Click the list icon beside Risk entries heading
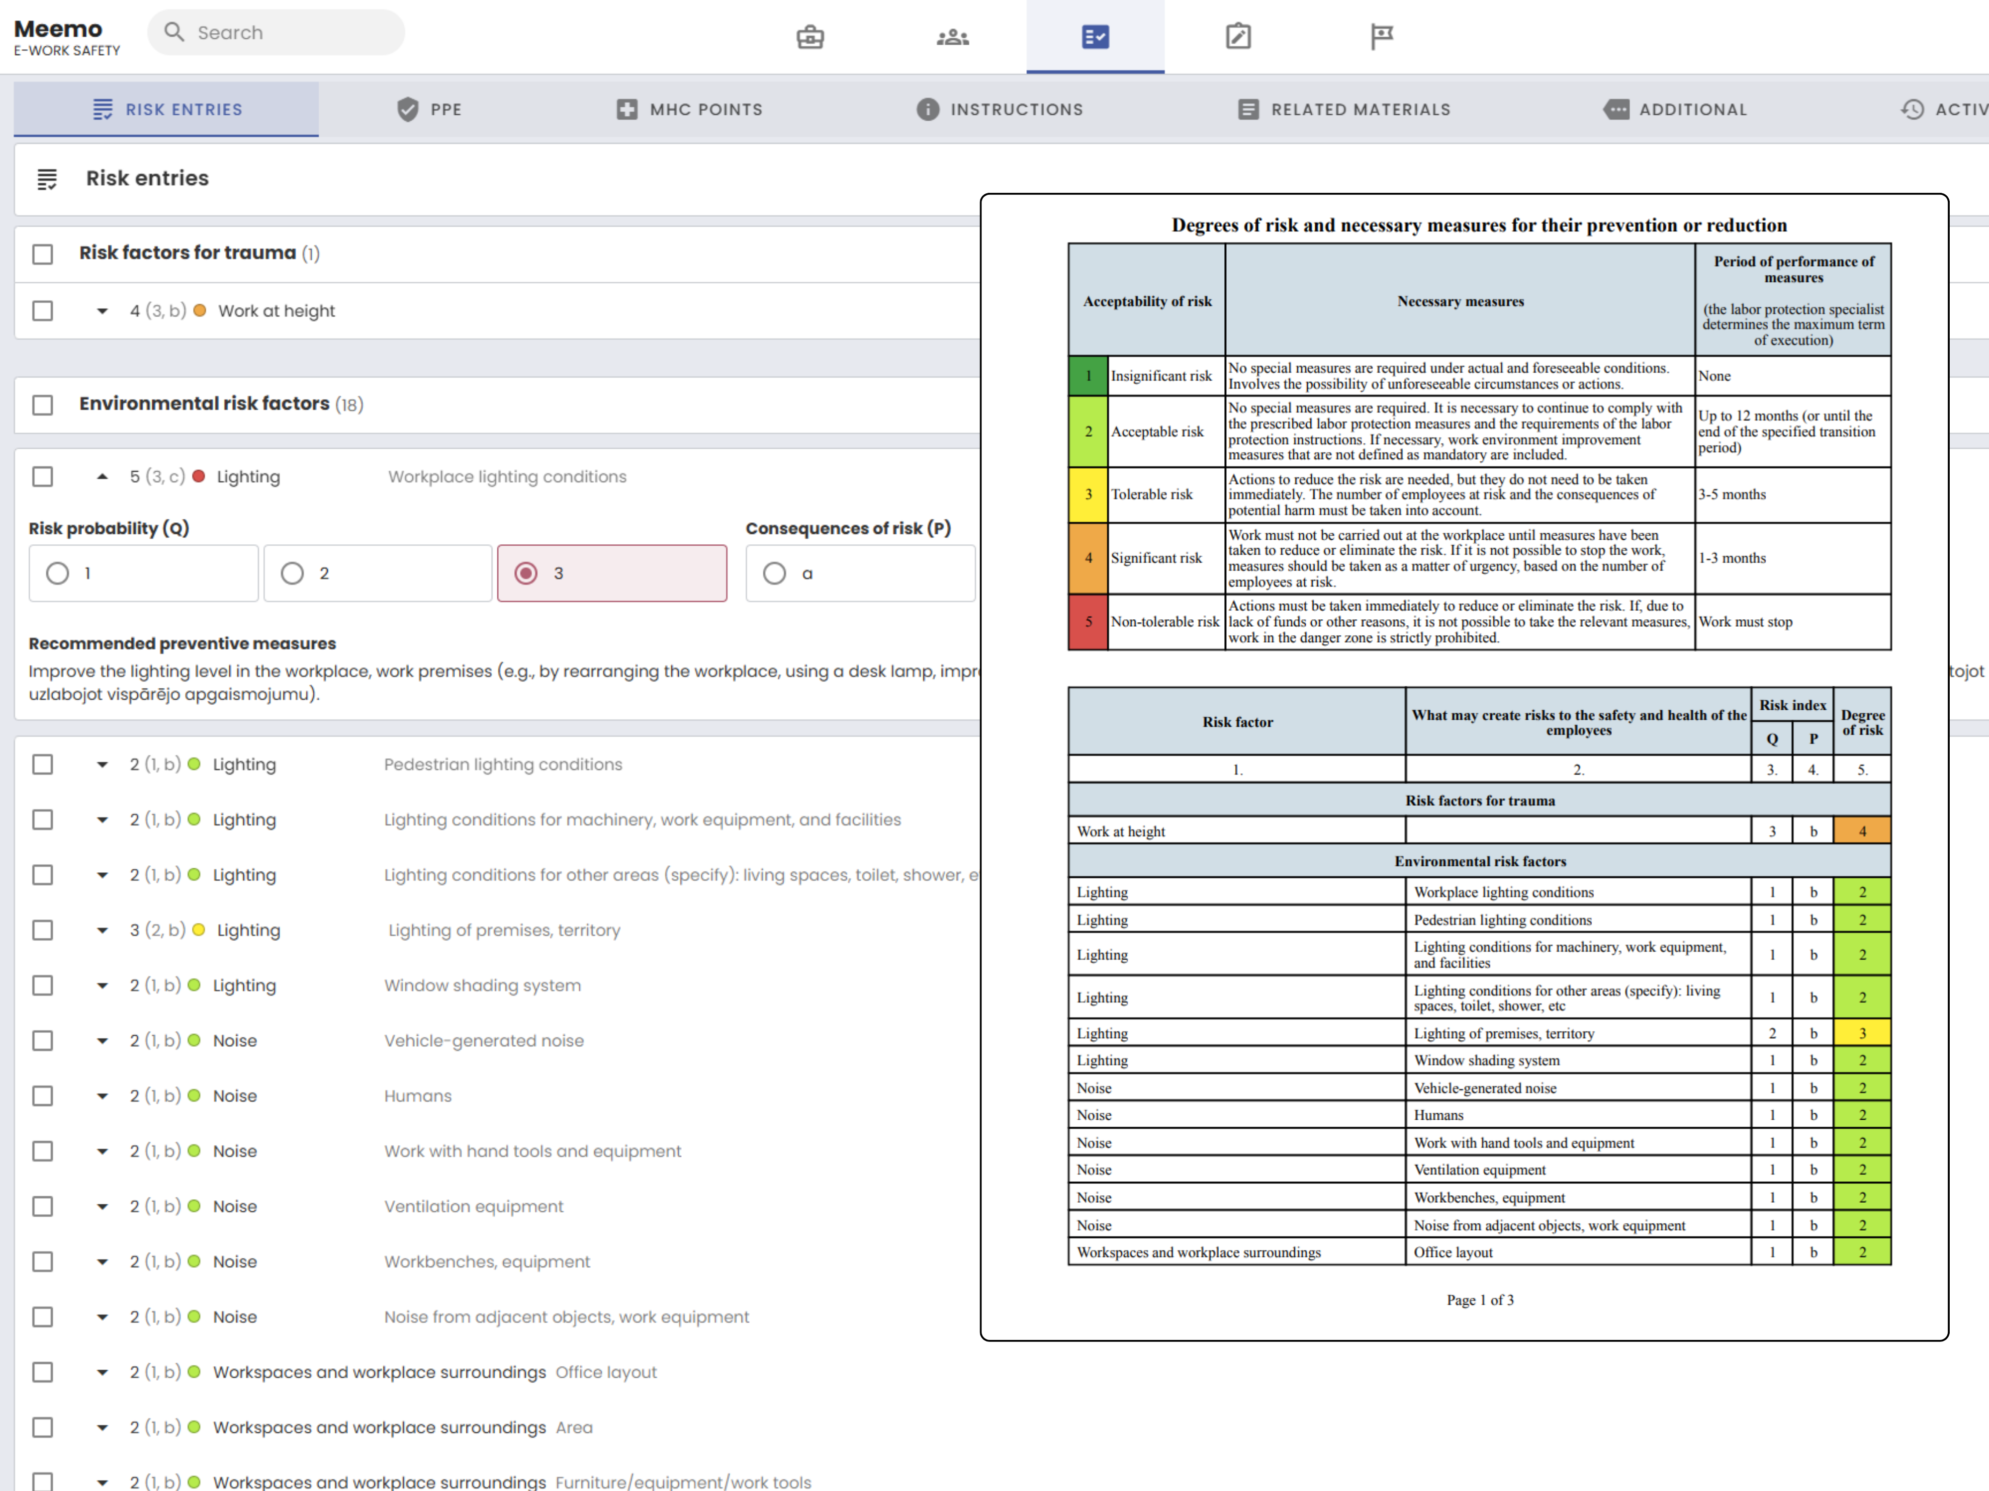Viewport: 1989px width, 1491px height. [47, 179]
